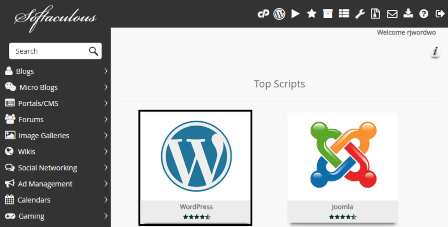Click the Social Networking bubbles icon
This screenshot has width=448, height=227.
(10, 167)
